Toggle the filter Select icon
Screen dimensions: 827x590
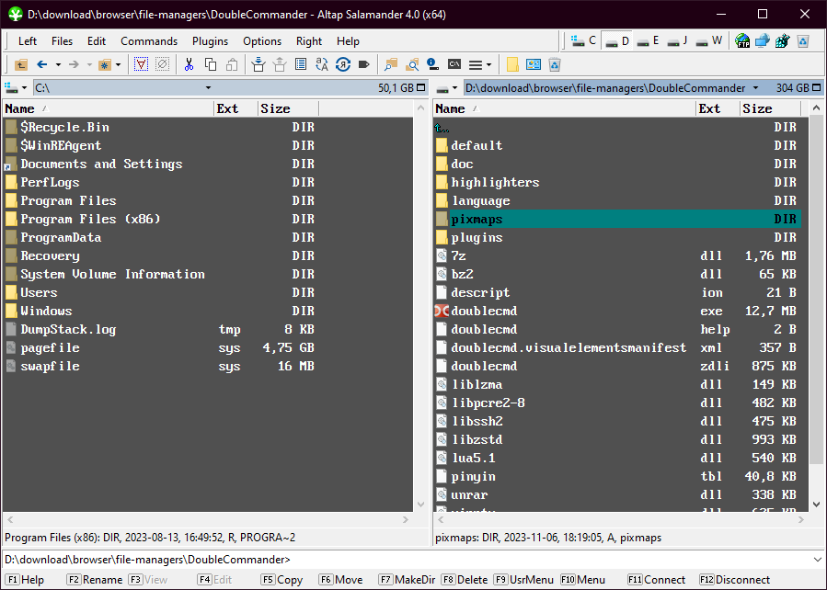pos(141,64)
